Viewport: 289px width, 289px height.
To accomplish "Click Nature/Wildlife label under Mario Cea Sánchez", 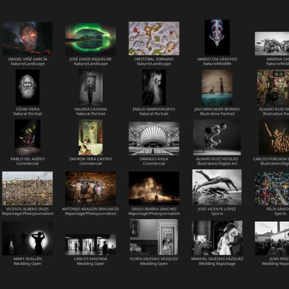I will (x=217, y=64).
